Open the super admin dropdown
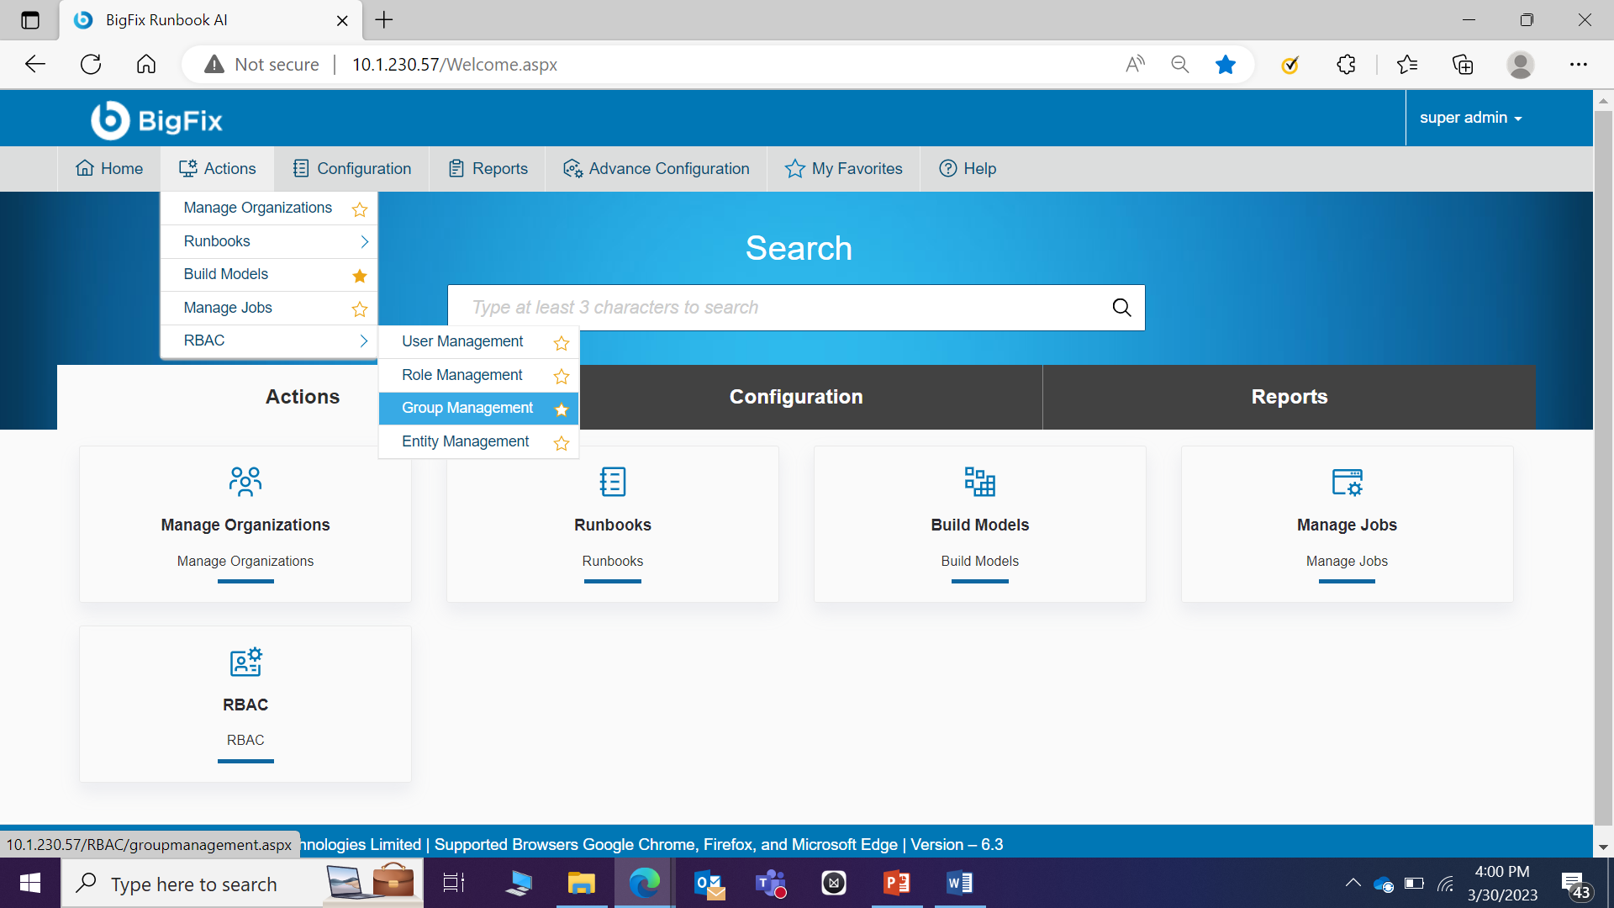This screenshot has width=1614, height=908. click(1470, 118)
